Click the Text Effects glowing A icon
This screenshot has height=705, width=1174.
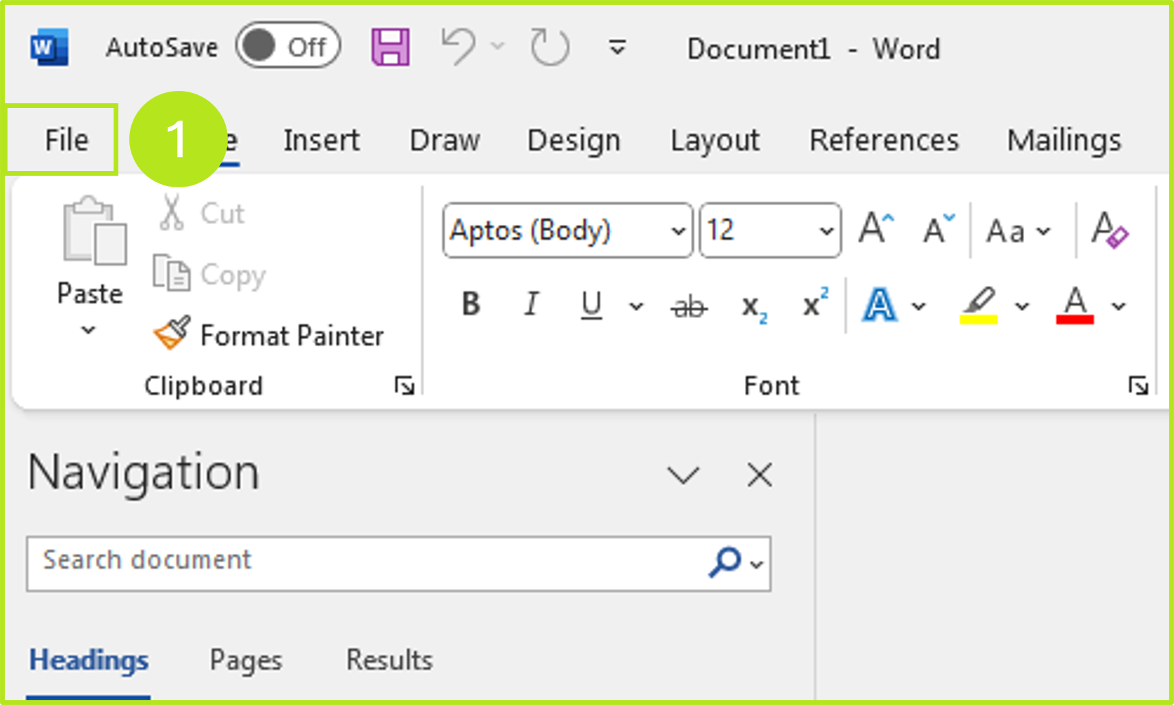pos(879,305)
